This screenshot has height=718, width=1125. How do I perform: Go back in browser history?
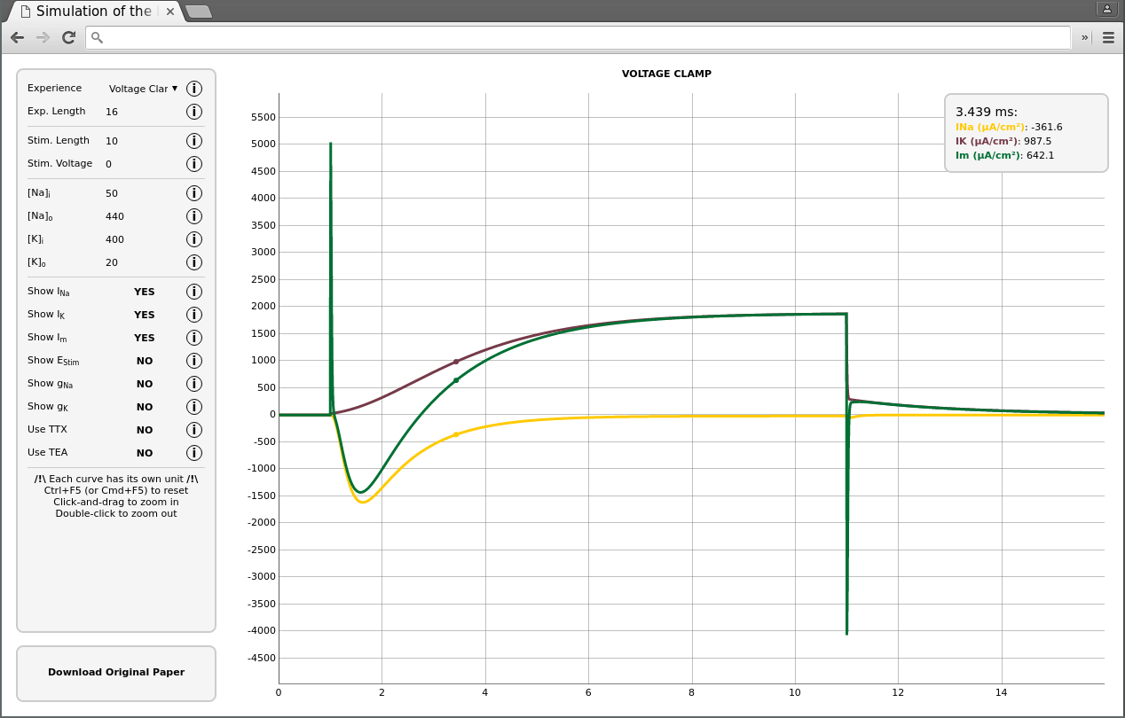pos(18,37)
